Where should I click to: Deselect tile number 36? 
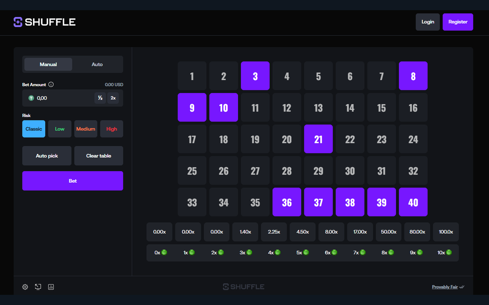coord(287,202)
